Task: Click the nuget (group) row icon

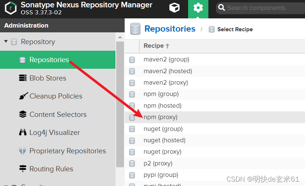Action: pyautogui.click(x=132, y=129)
